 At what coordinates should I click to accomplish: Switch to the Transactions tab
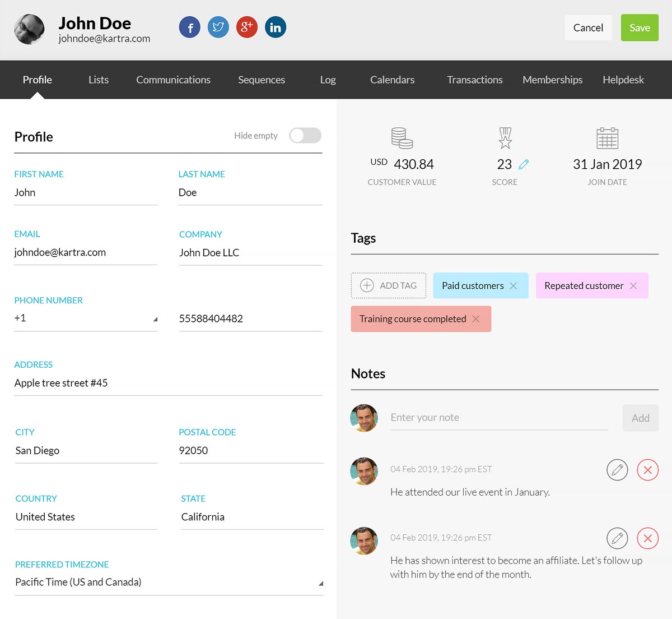coord(474,80)
